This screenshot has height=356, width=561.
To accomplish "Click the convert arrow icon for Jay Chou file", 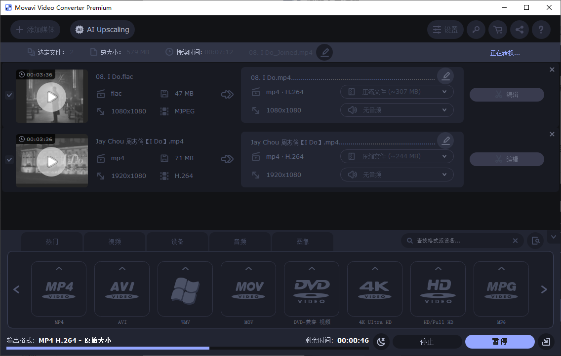I will pos(227,159).
